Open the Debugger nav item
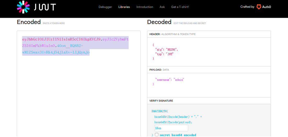The width and height of the screenshot is (288, 137). pos(105,7)
